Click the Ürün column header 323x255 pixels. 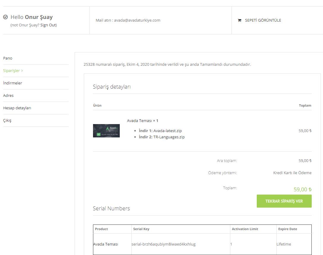tap(97, 105)
